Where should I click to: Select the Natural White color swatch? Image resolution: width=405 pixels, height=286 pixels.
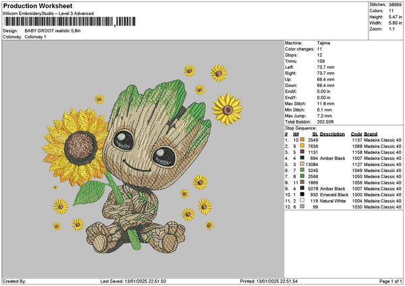click(x=302, y=200)
